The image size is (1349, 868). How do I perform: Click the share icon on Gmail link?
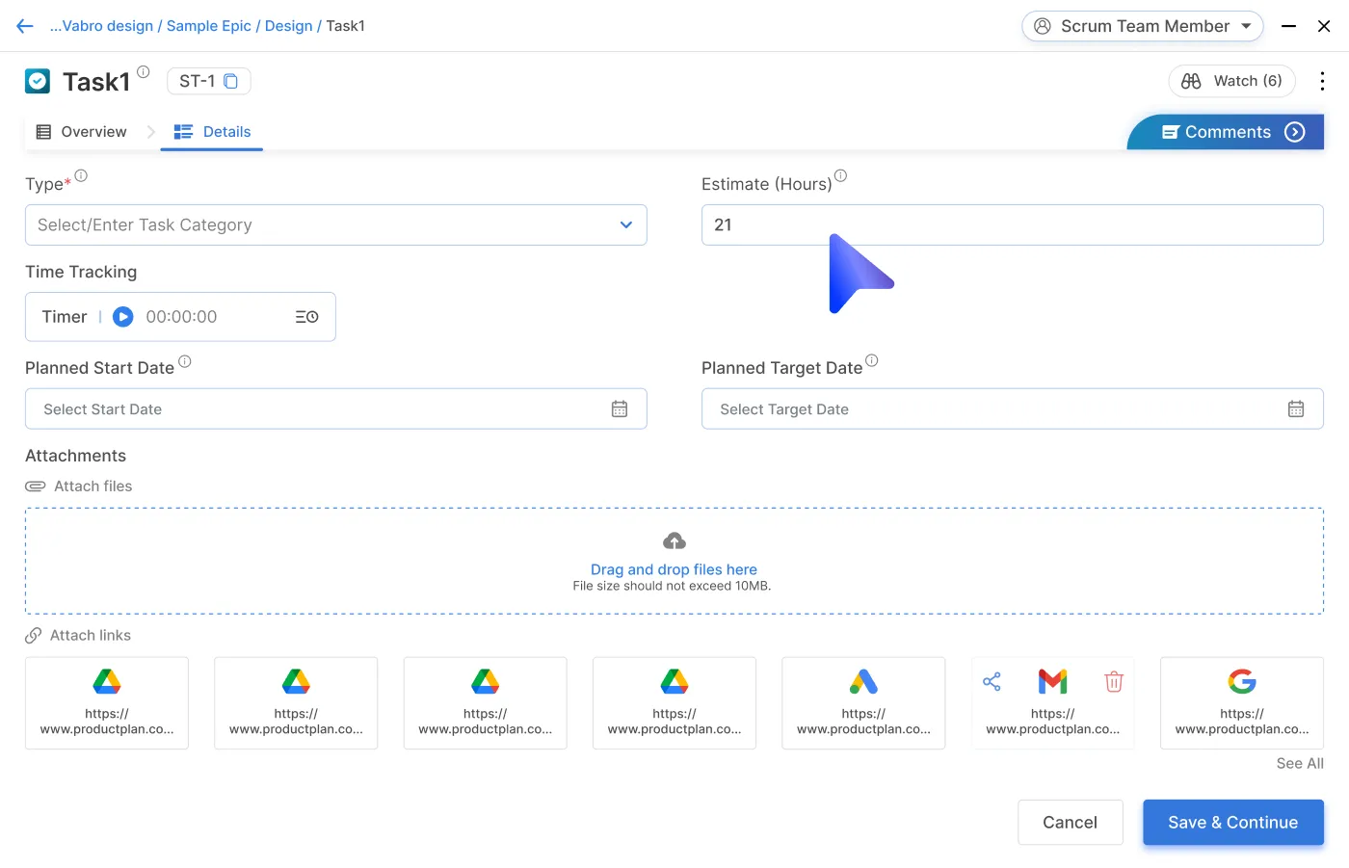click(992, 682)
